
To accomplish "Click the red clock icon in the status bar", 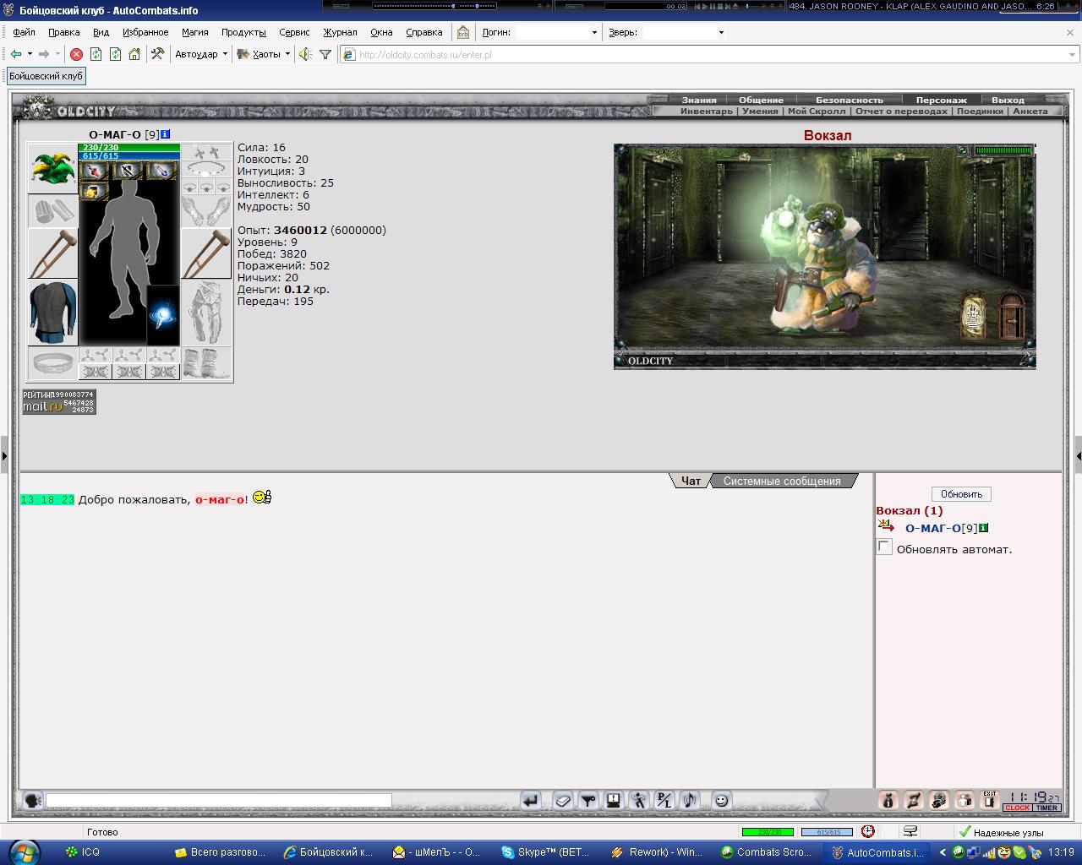I will 868,832.
